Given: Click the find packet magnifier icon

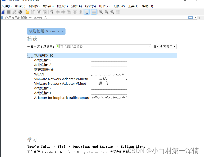Looking at the screenshot, I should [x=52, y=12].
